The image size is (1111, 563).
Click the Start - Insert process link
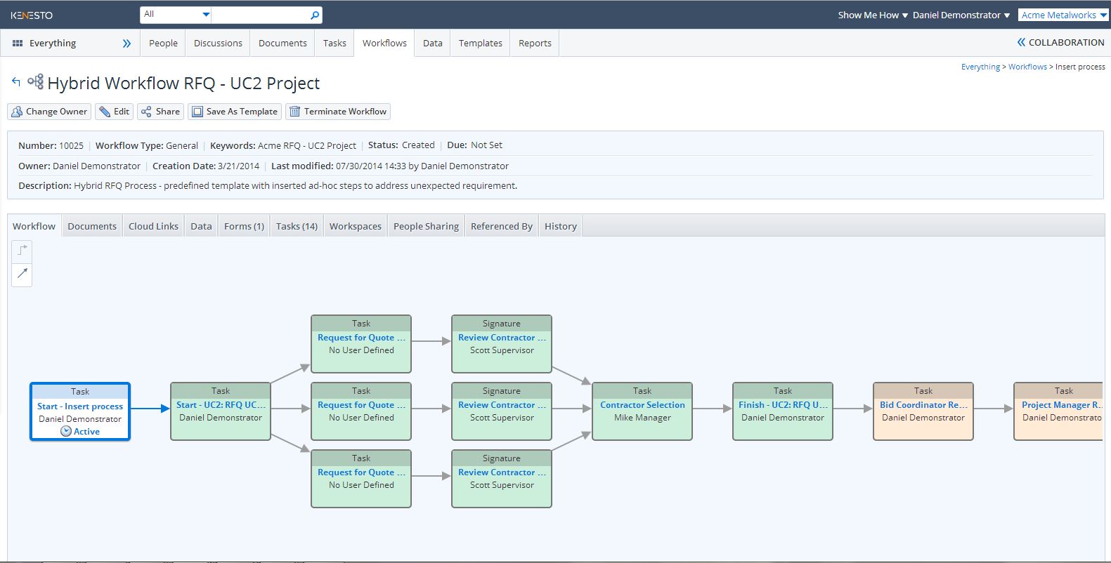point(80,406)
